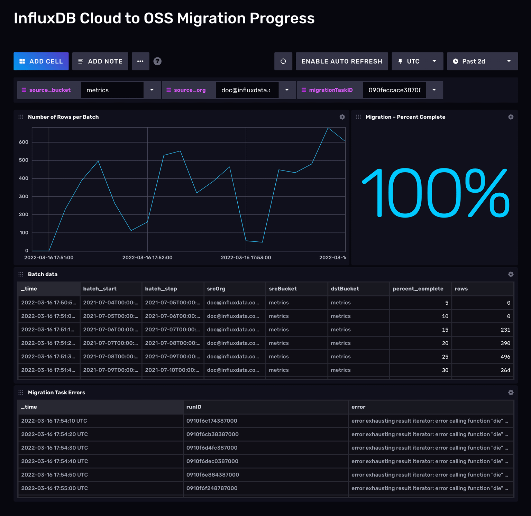Open settings gear for Number of Rows per Batch
The height and width of the screenshot is (516, 531).
coord(342,117)
